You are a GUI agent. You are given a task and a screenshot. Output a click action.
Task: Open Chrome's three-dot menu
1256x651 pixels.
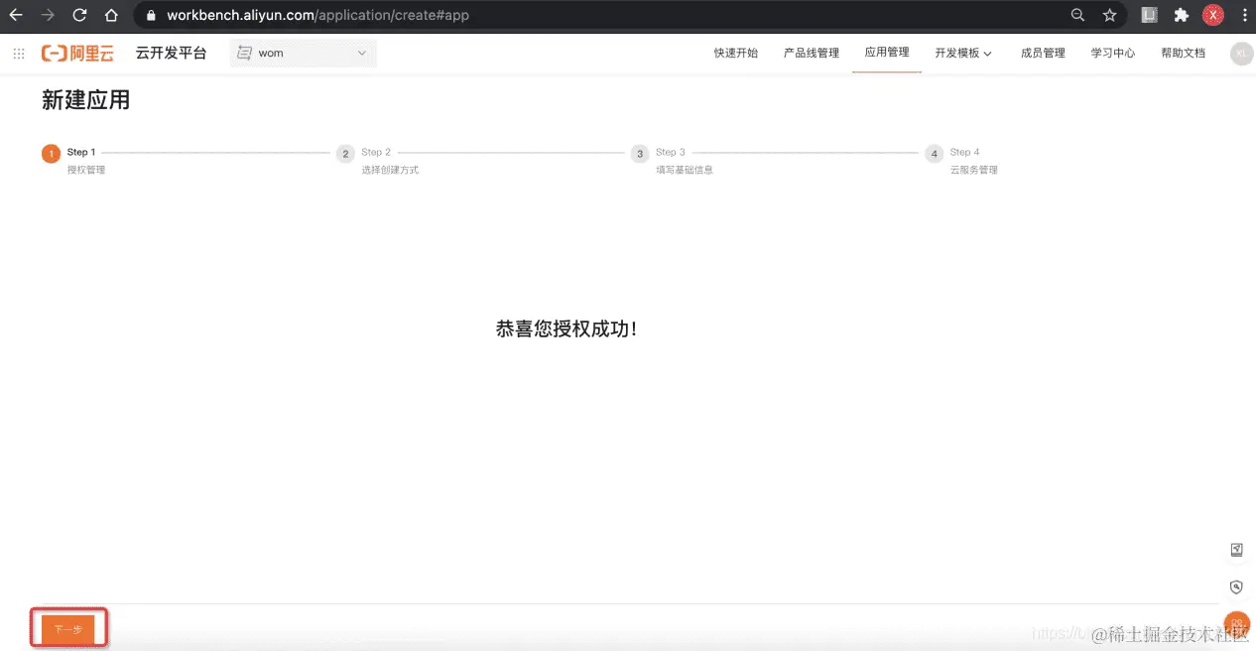click(x=1244, y=15)
